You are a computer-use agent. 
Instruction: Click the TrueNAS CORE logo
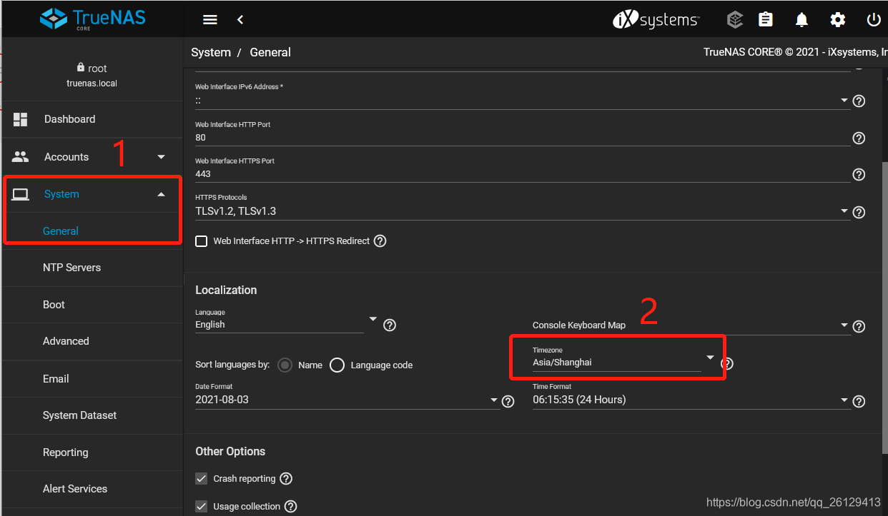(x=93, y=19)
